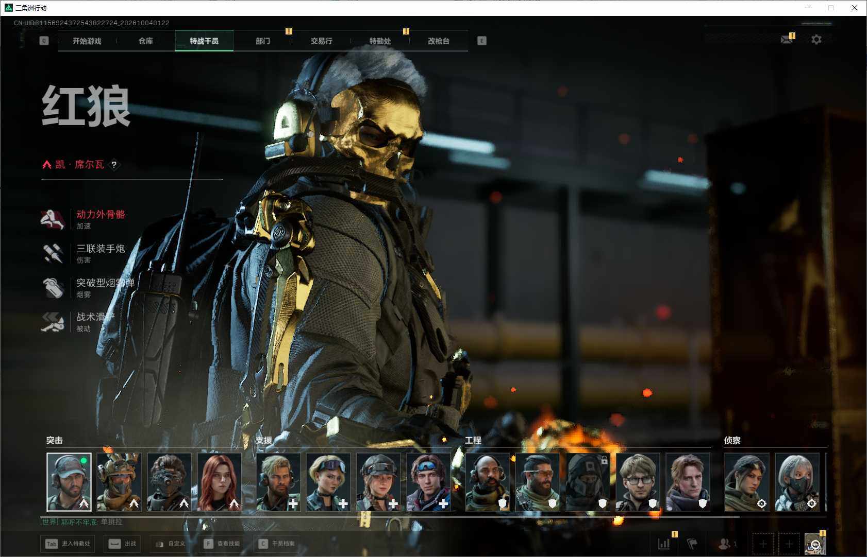Click second empty squad slot plus

[789, 544]
